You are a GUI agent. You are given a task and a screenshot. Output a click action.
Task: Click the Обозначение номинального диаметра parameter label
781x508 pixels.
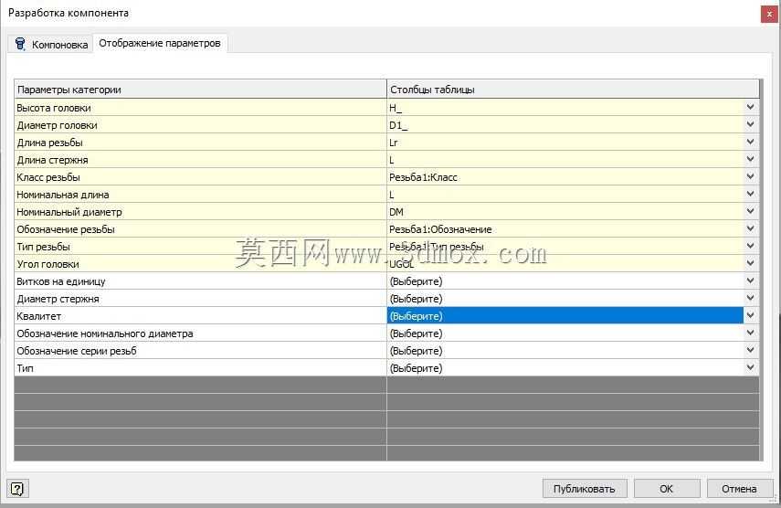click(x=105, y=333)
